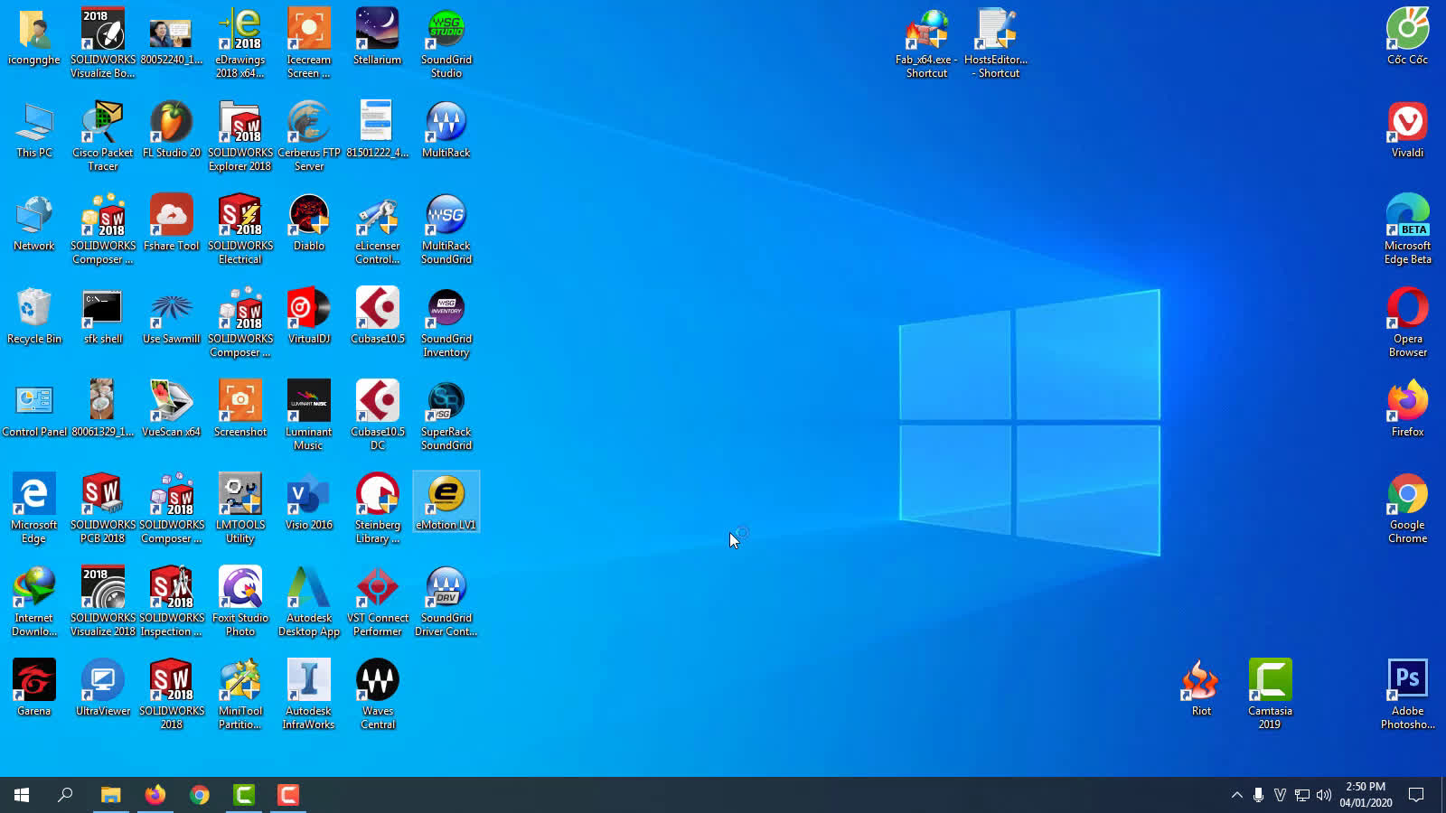The image size is (1446, 813).
Task: Select the LMTOOLS Utility icon
Action: click(x=240, y=509)
